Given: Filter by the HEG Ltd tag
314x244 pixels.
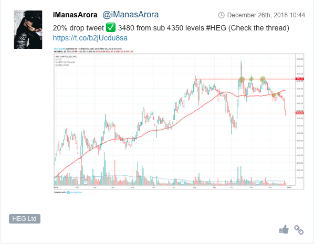Looking at the screenshot, I should (25, 219).
